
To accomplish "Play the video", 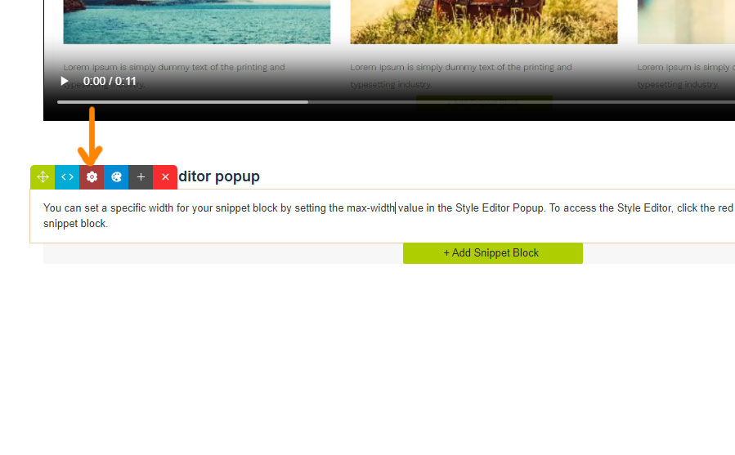I will click(65, 81).
